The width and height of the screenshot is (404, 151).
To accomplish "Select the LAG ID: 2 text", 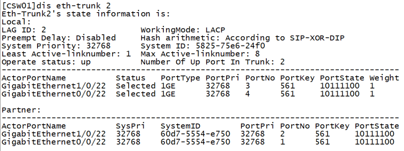I will click(x=24, y=30).
